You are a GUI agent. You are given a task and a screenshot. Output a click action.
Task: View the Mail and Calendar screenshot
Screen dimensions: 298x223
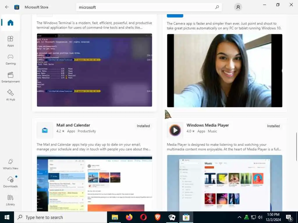coord(95,183)
